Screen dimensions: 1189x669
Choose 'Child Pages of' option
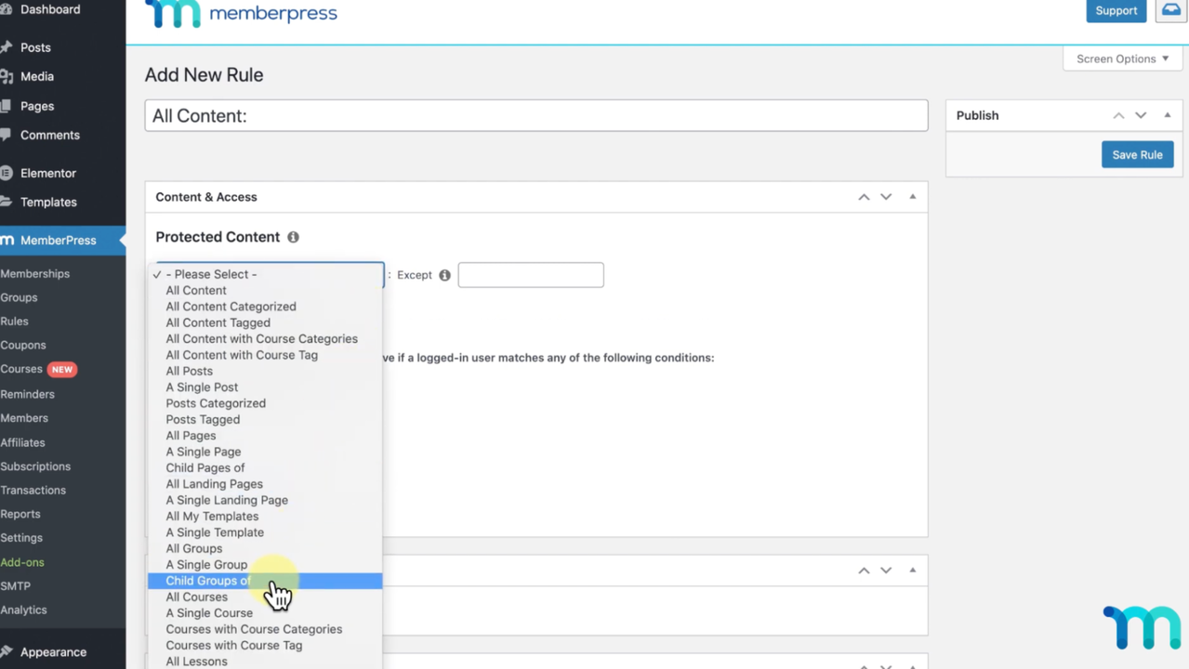(265, 467)
